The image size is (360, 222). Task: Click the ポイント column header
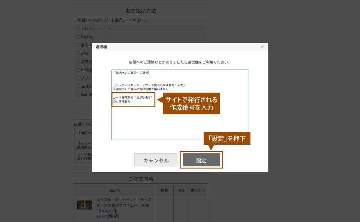[x=198, y=190]
